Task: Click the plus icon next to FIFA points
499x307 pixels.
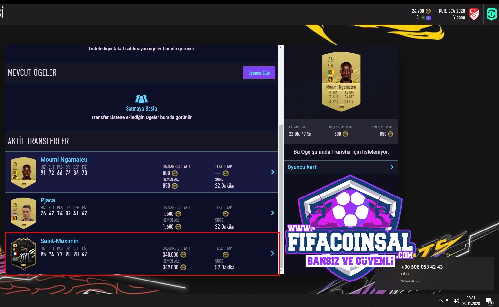Action: tap(429, 18)
